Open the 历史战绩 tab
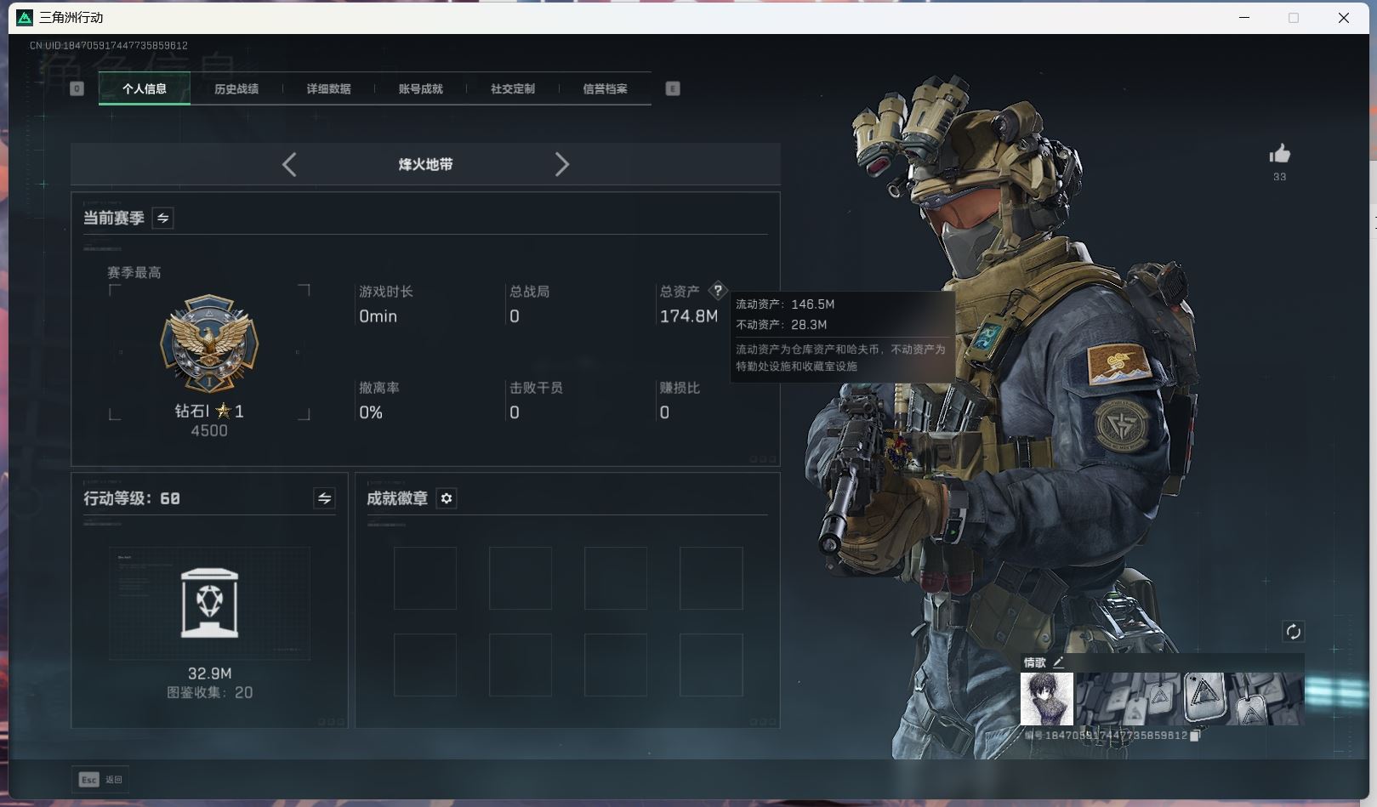 coord(236,88)
